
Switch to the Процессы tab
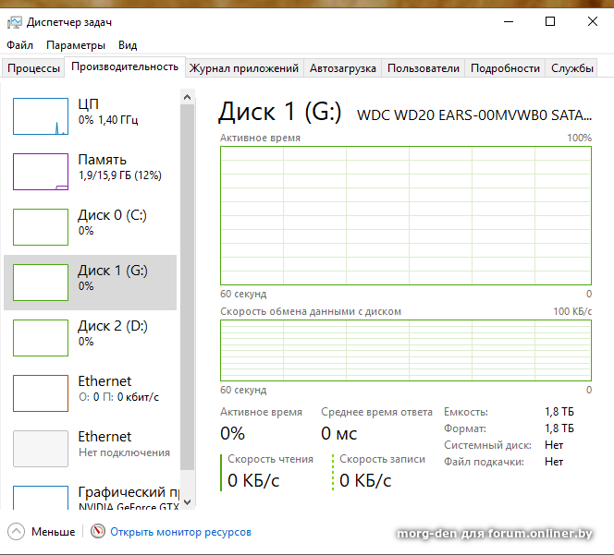[33, 68]
